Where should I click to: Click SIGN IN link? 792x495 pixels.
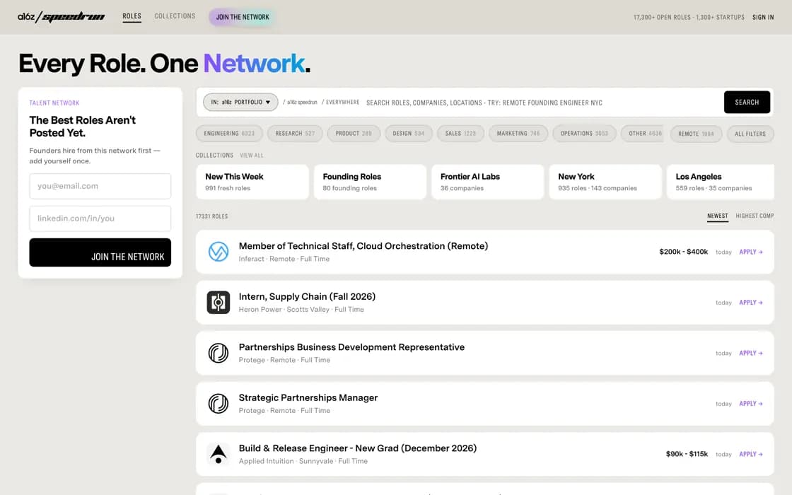[x=763, y=17]
